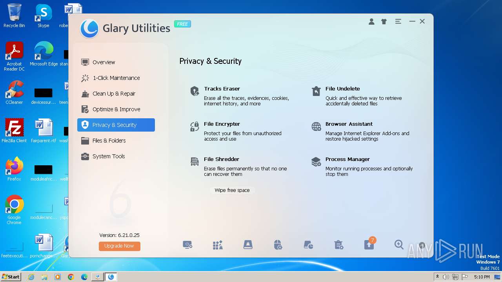Screen dimensions: 502x282
Task: Open Software Update icon with badge 7
Action: coord(369,244)
